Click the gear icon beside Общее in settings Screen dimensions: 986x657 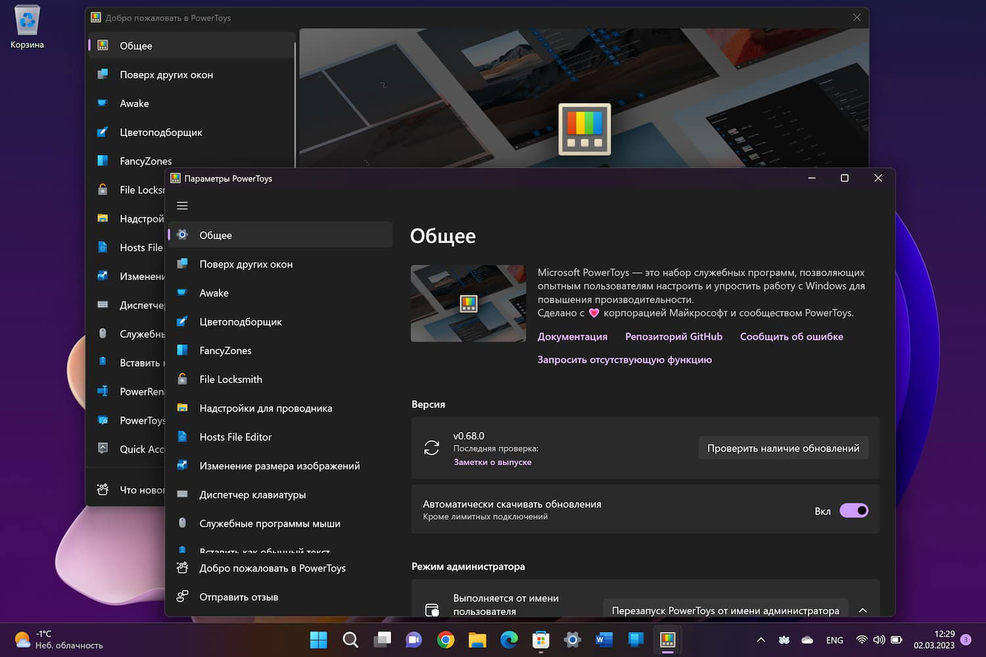[183, 235]
